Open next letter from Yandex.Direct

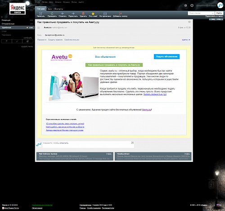point(153,156)
